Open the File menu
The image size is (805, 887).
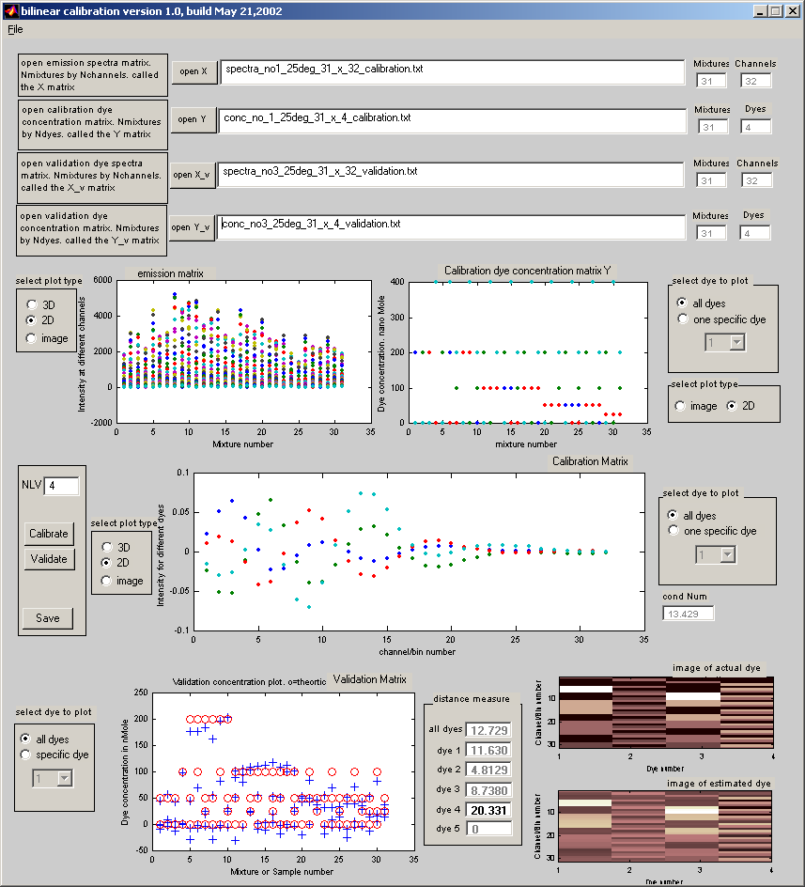pos(15,29)
